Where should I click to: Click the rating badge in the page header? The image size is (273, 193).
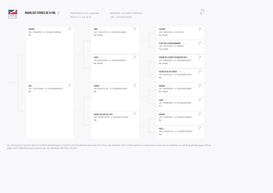pos(201,13)
